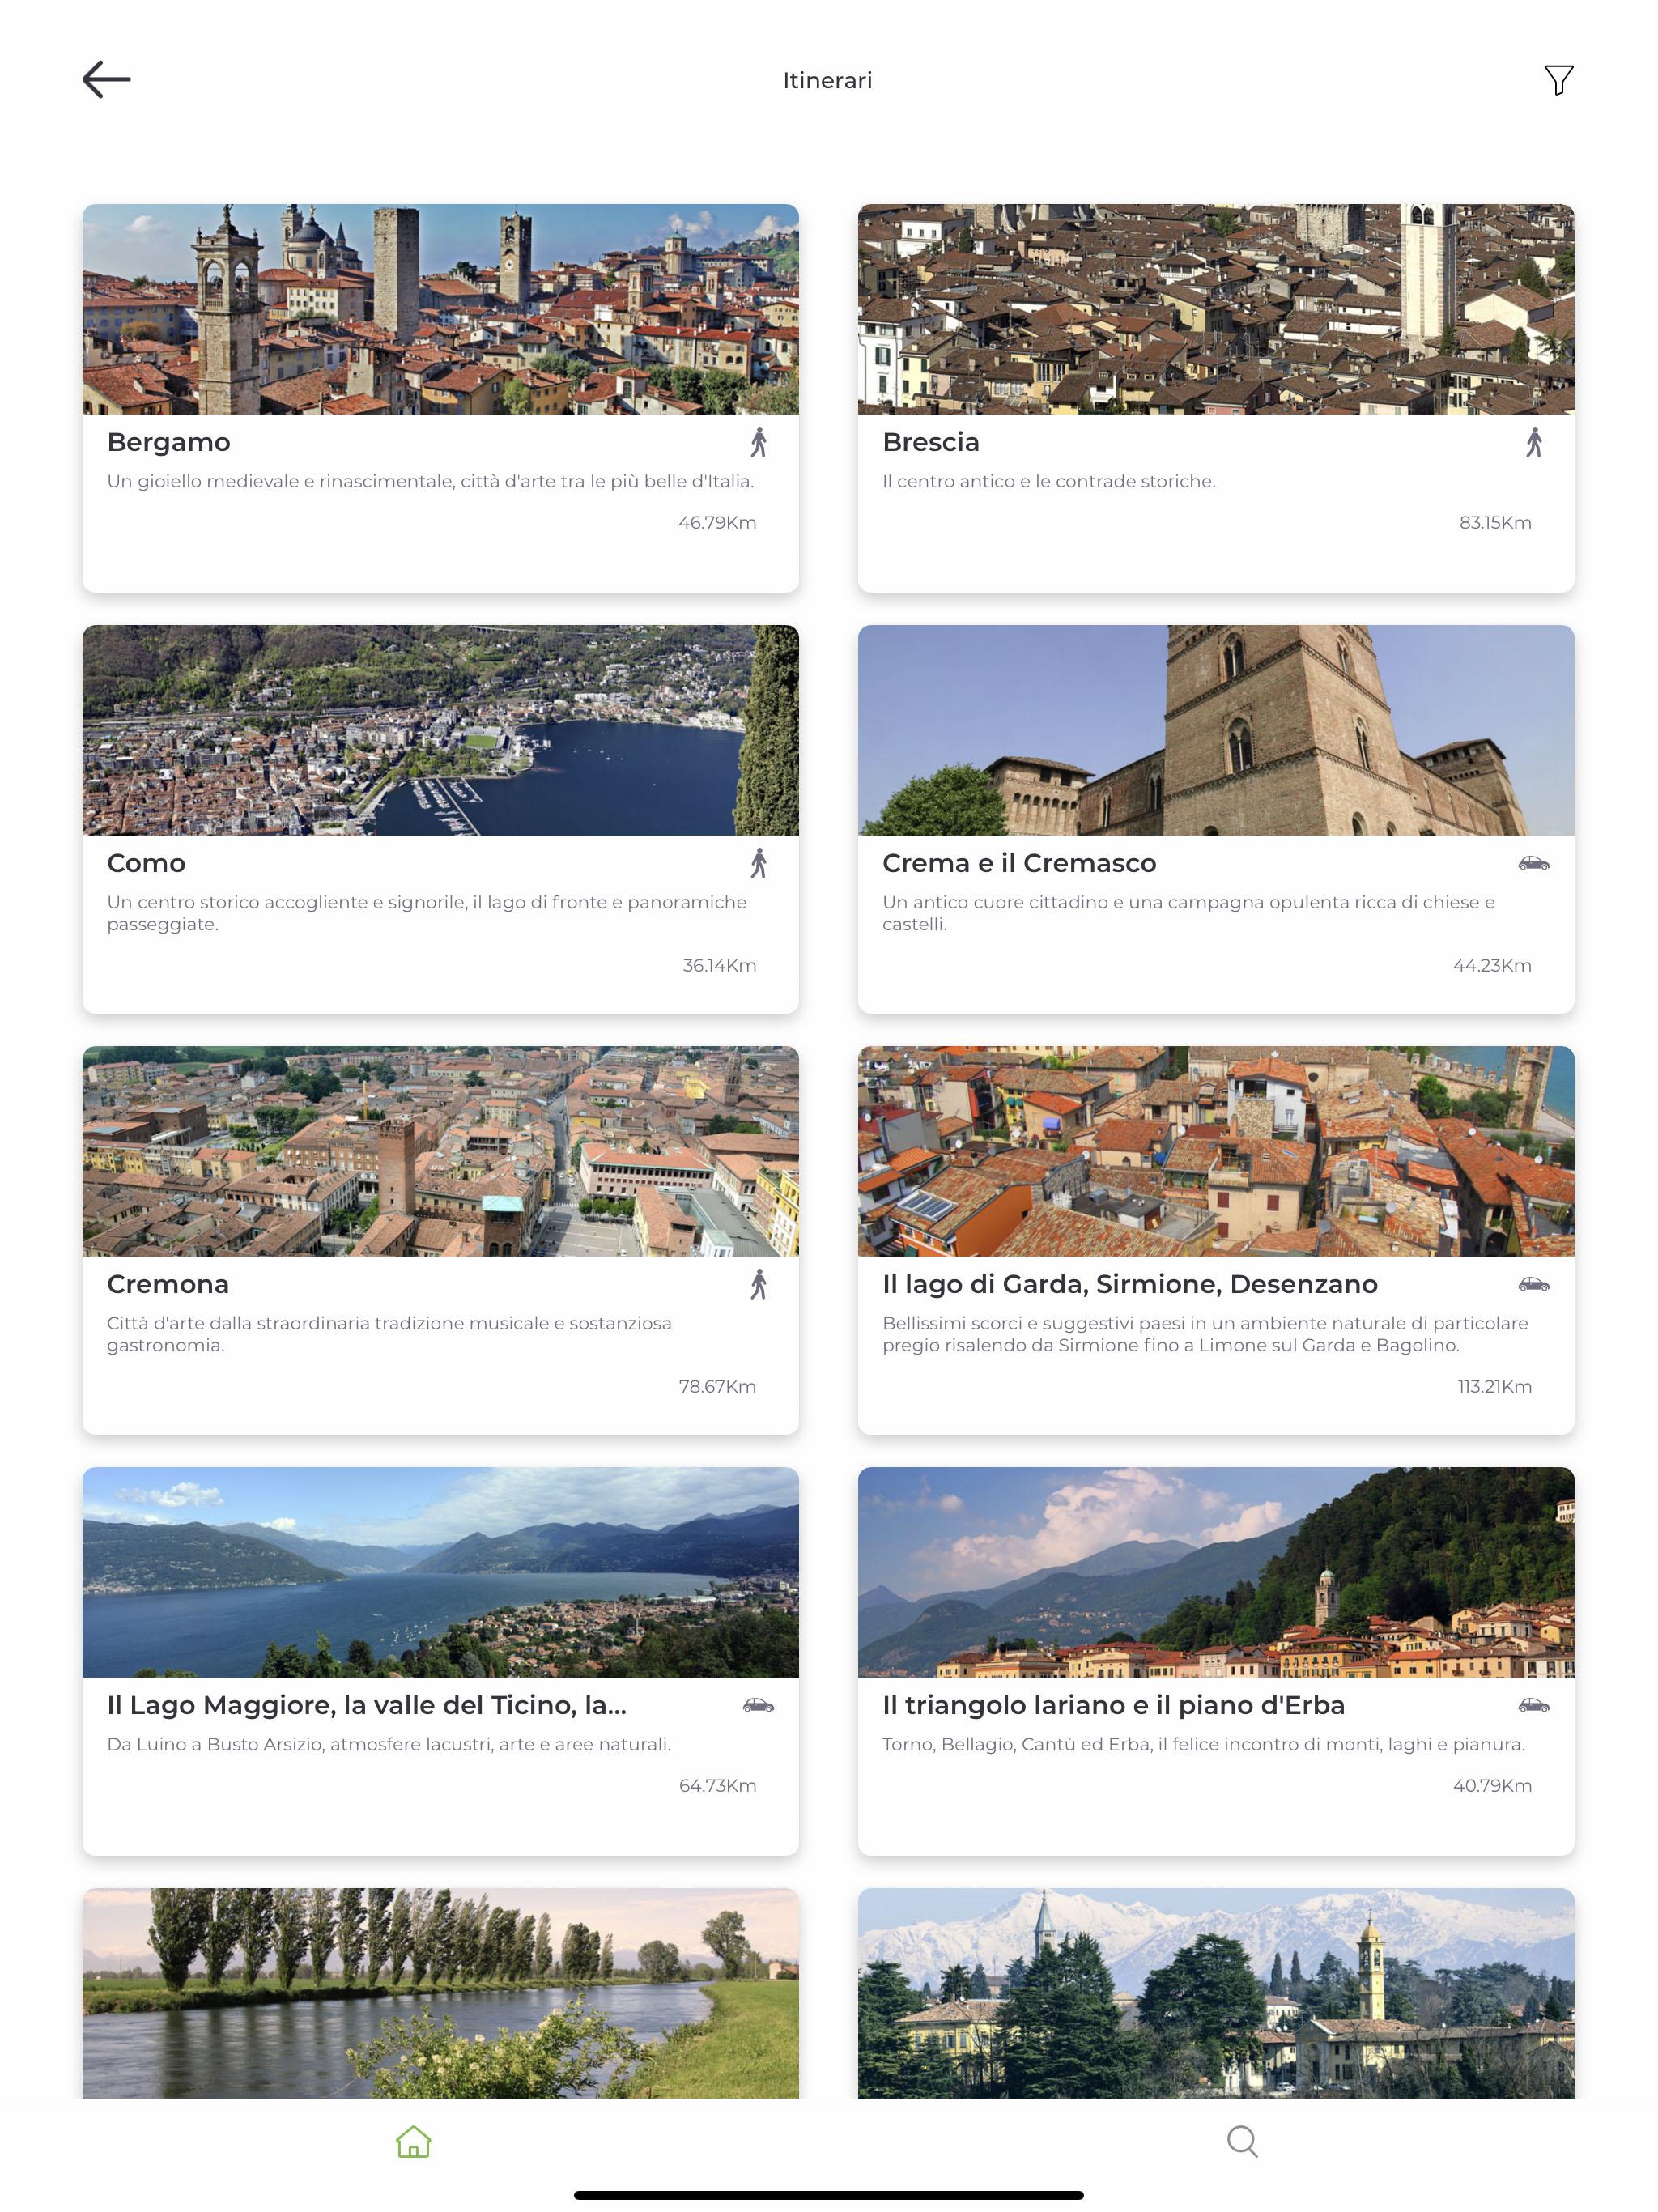Viewport: 1658px width, 2212px height.
Task: Open the Bergamo skyline photo
Action: [x=440, y=309]
